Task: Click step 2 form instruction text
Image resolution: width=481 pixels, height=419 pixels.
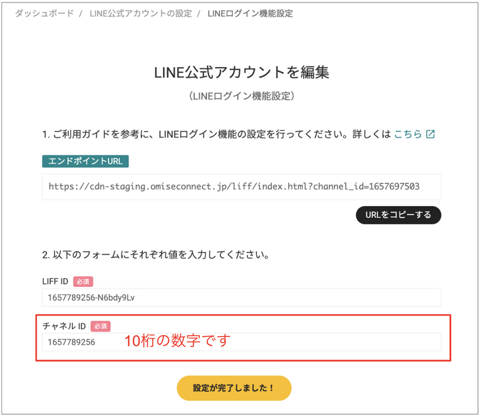Action: [x=156, y=254]
